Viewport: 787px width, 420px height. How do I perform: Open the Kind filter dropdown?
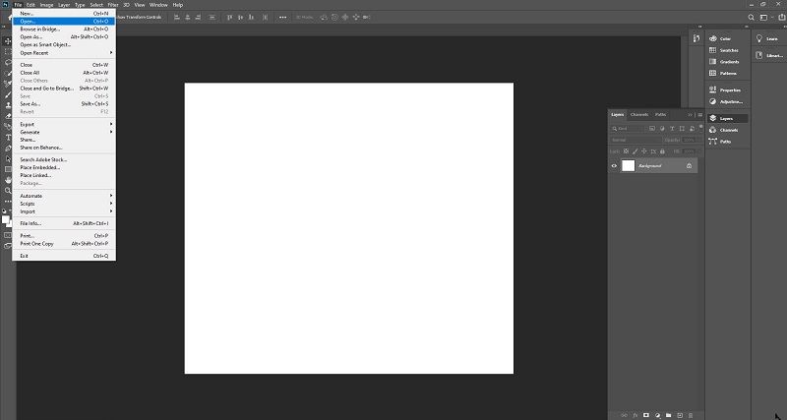click(628, 129)
